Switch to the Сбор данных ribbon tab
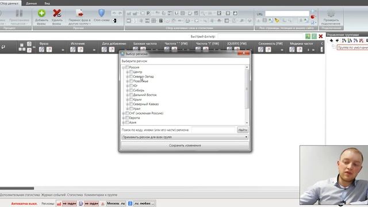 pos(9,3)
